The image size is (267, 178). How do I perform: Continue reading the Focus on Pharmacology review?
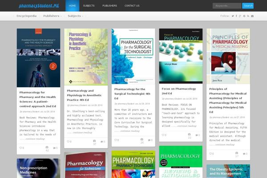pyautogui.click(x=186, y=126)
